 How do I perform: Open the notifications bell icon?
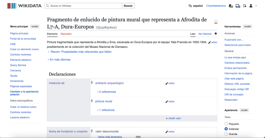231,6
